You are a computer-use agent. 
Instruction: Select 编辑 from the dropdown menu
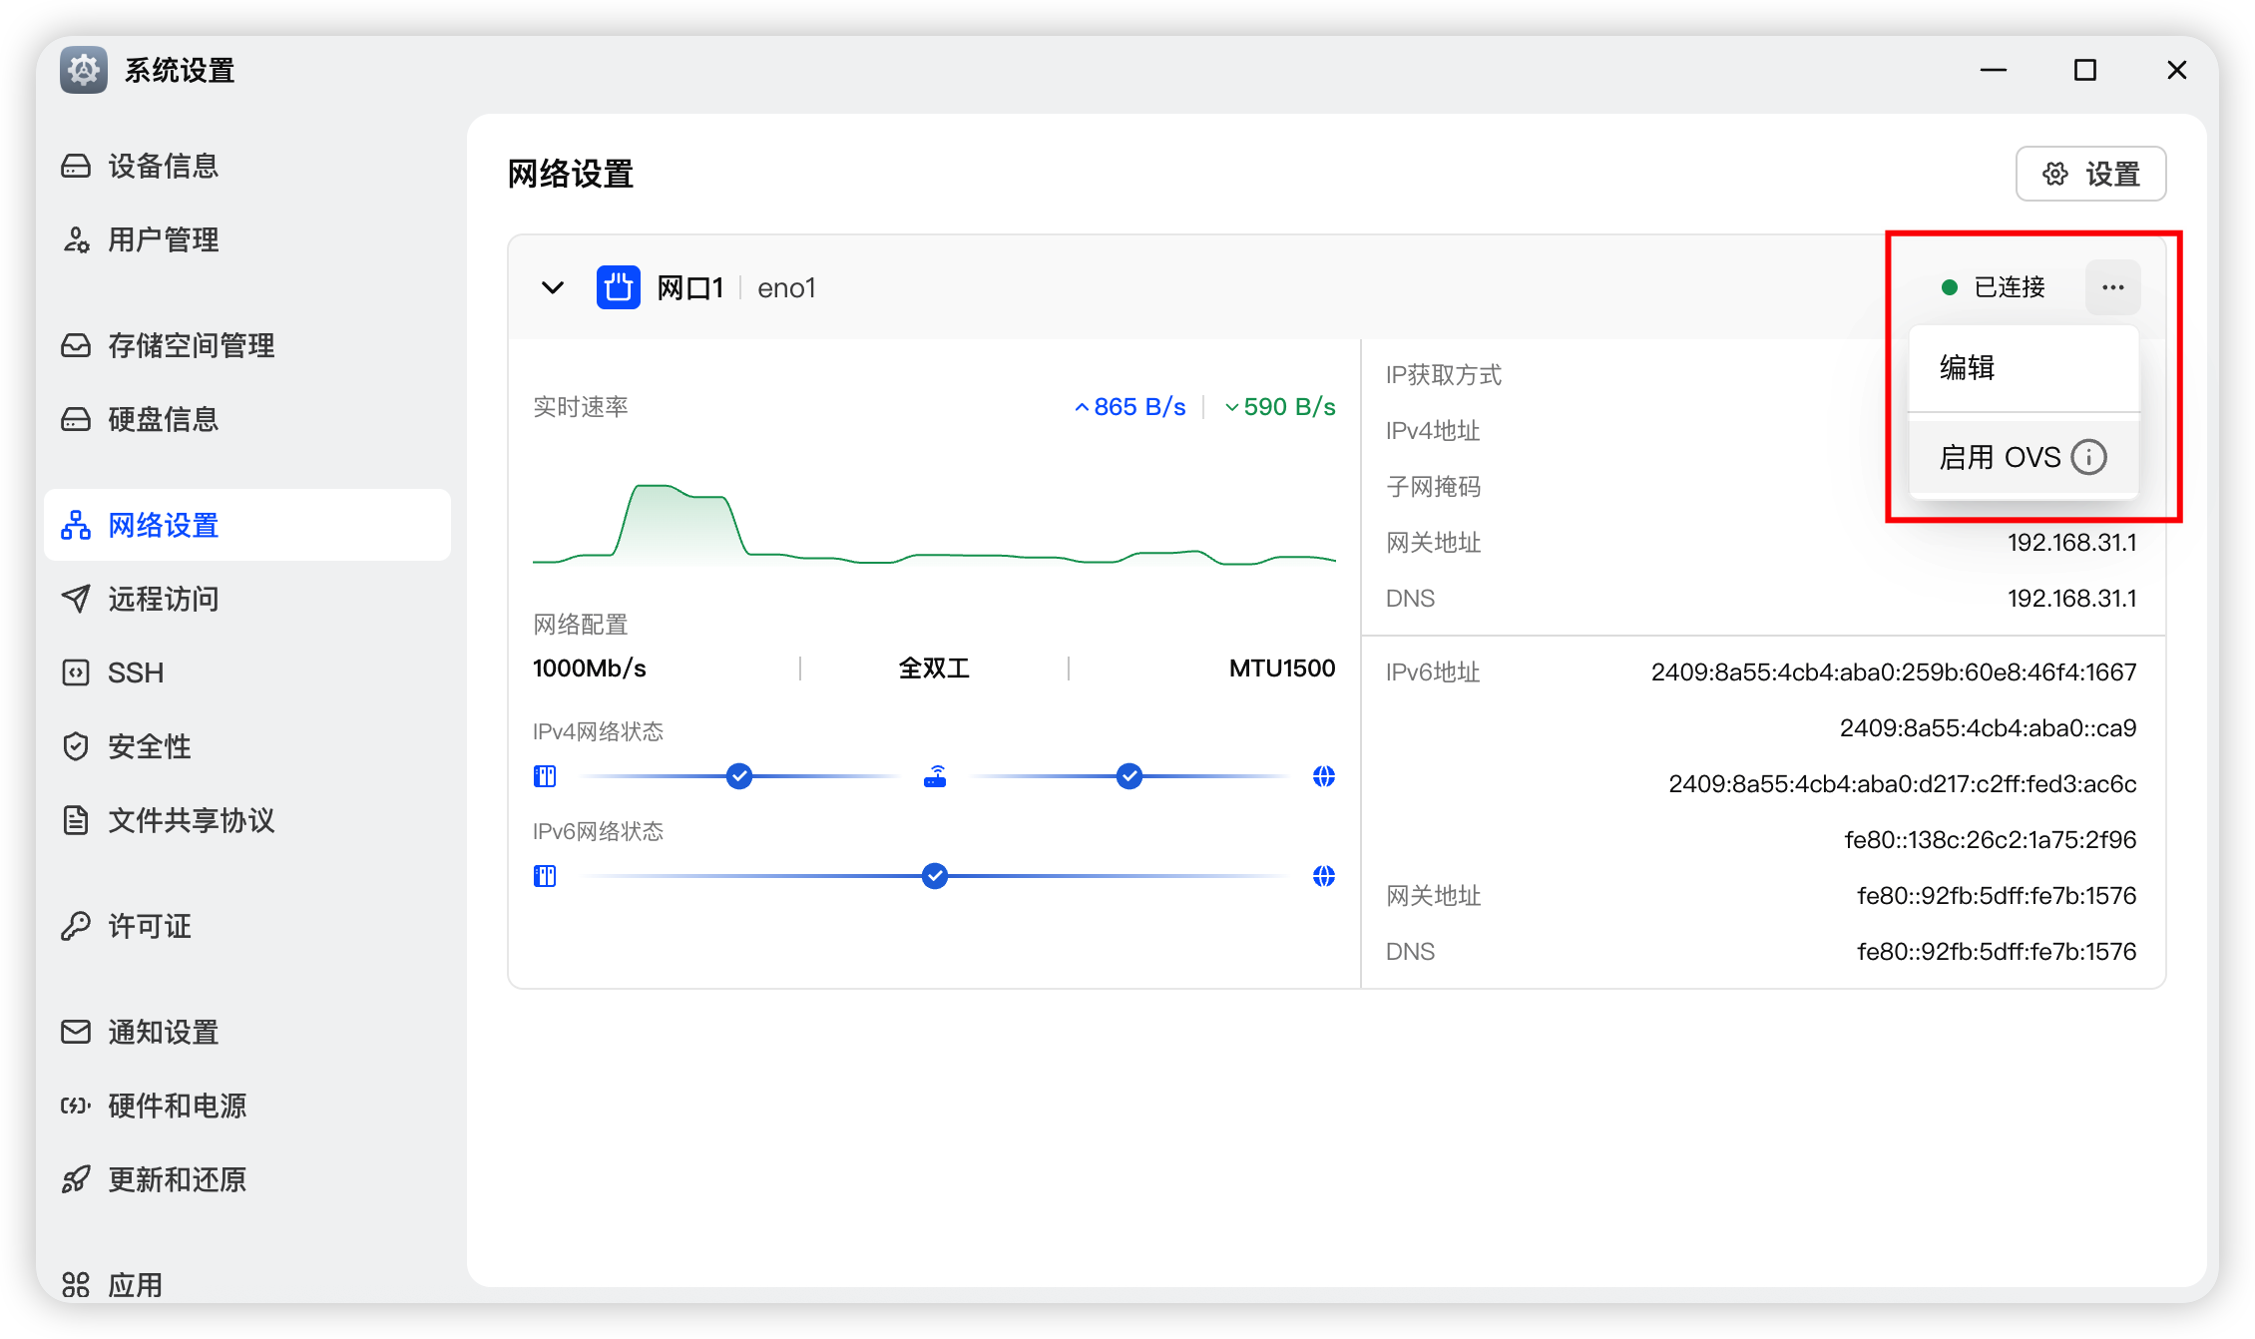point(1967,367)
